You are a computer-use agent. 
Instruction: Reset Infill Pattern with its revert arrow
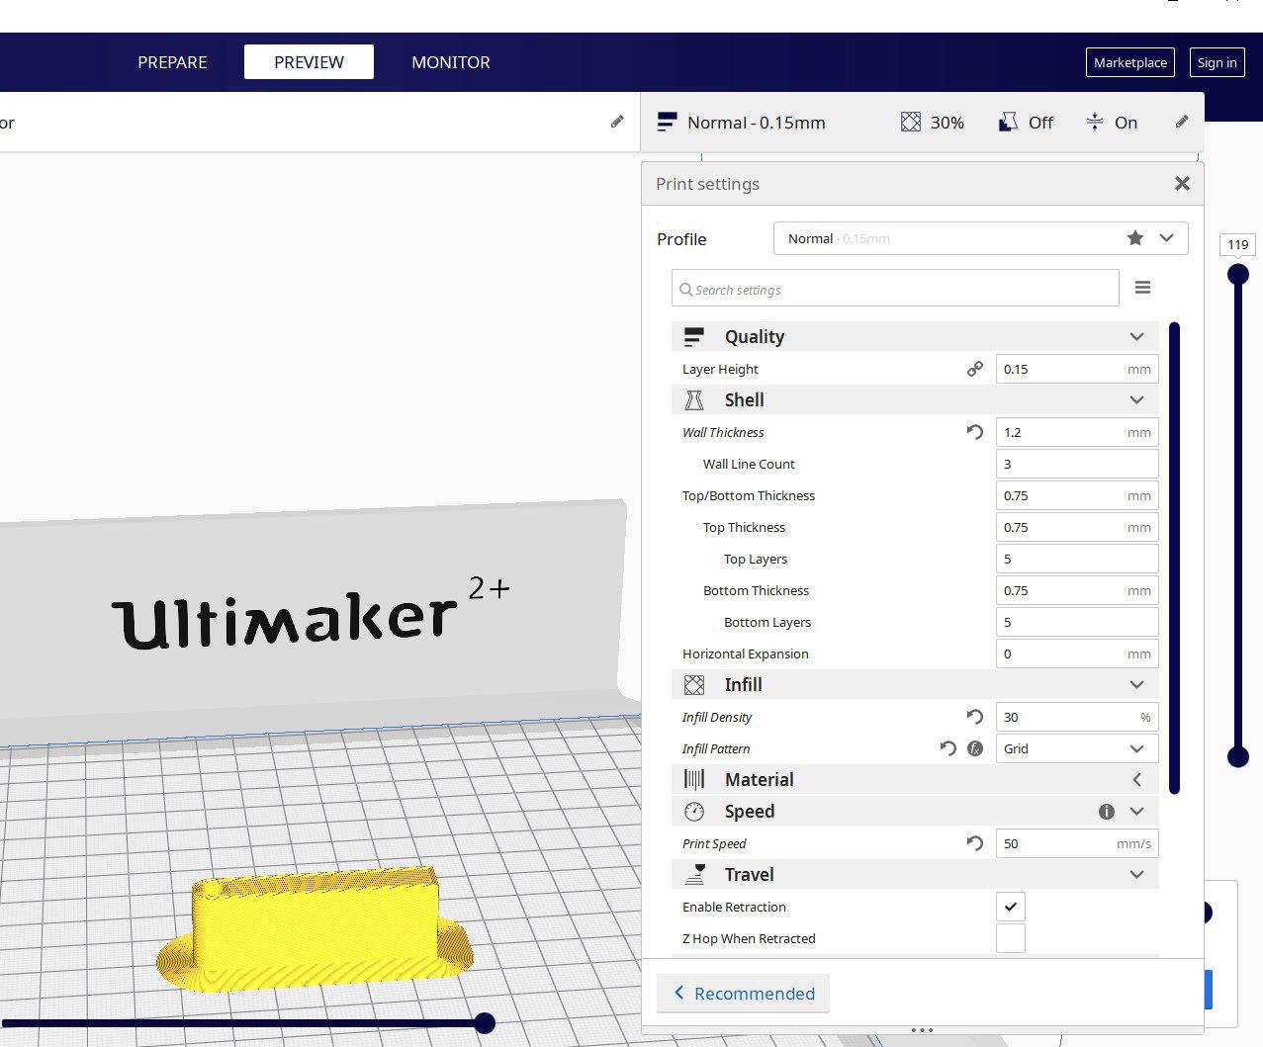pos(948,748)
